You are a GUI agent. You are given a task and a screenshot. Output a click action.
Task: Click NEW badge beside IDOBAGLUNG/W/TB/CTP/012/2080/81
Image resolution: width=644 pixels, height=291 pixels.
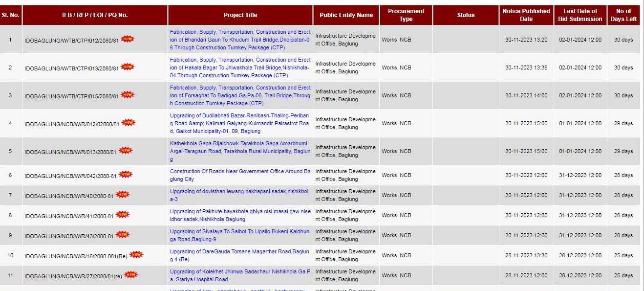tap(128, 39)
